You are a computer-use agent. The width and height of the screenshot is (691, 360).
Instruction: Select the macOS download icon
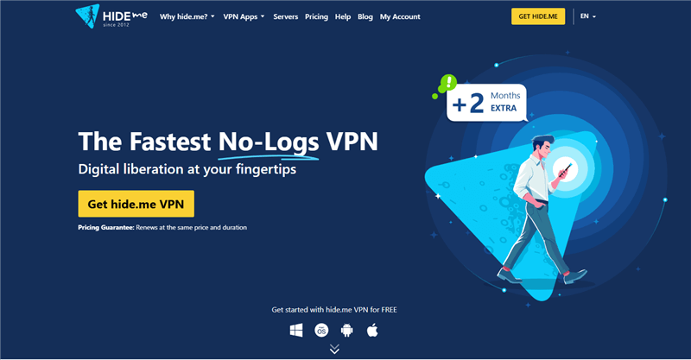pos(321,330)
